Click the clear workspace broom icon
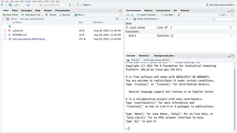This screenshot has height=133, width=237. (x=179, y=15)
